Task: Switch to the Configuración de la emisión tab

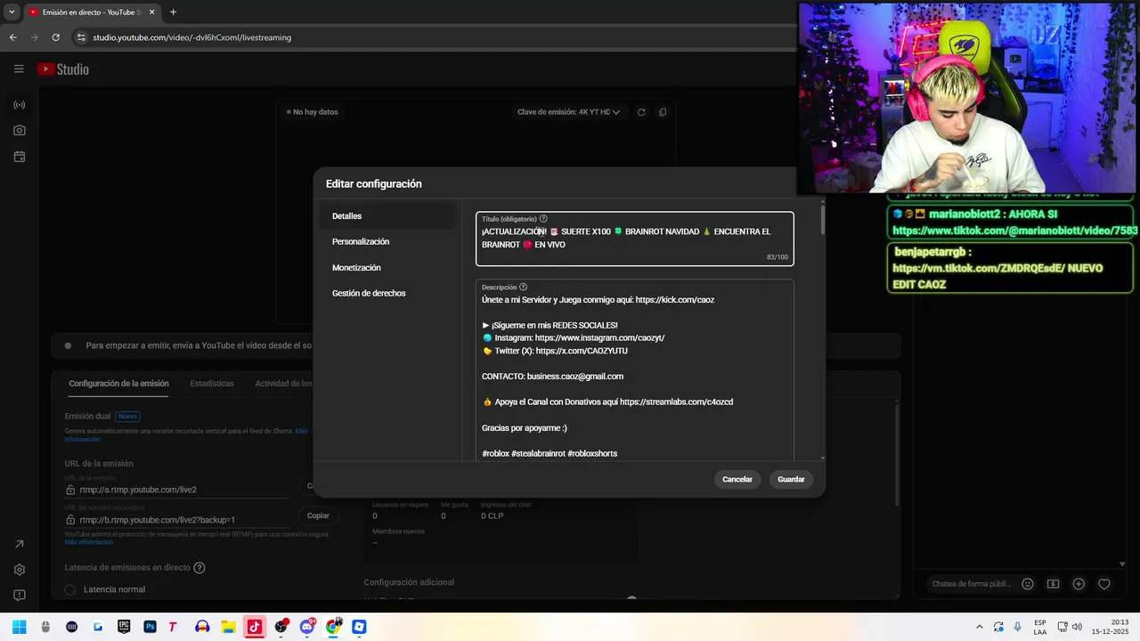Action: [118, 384]
